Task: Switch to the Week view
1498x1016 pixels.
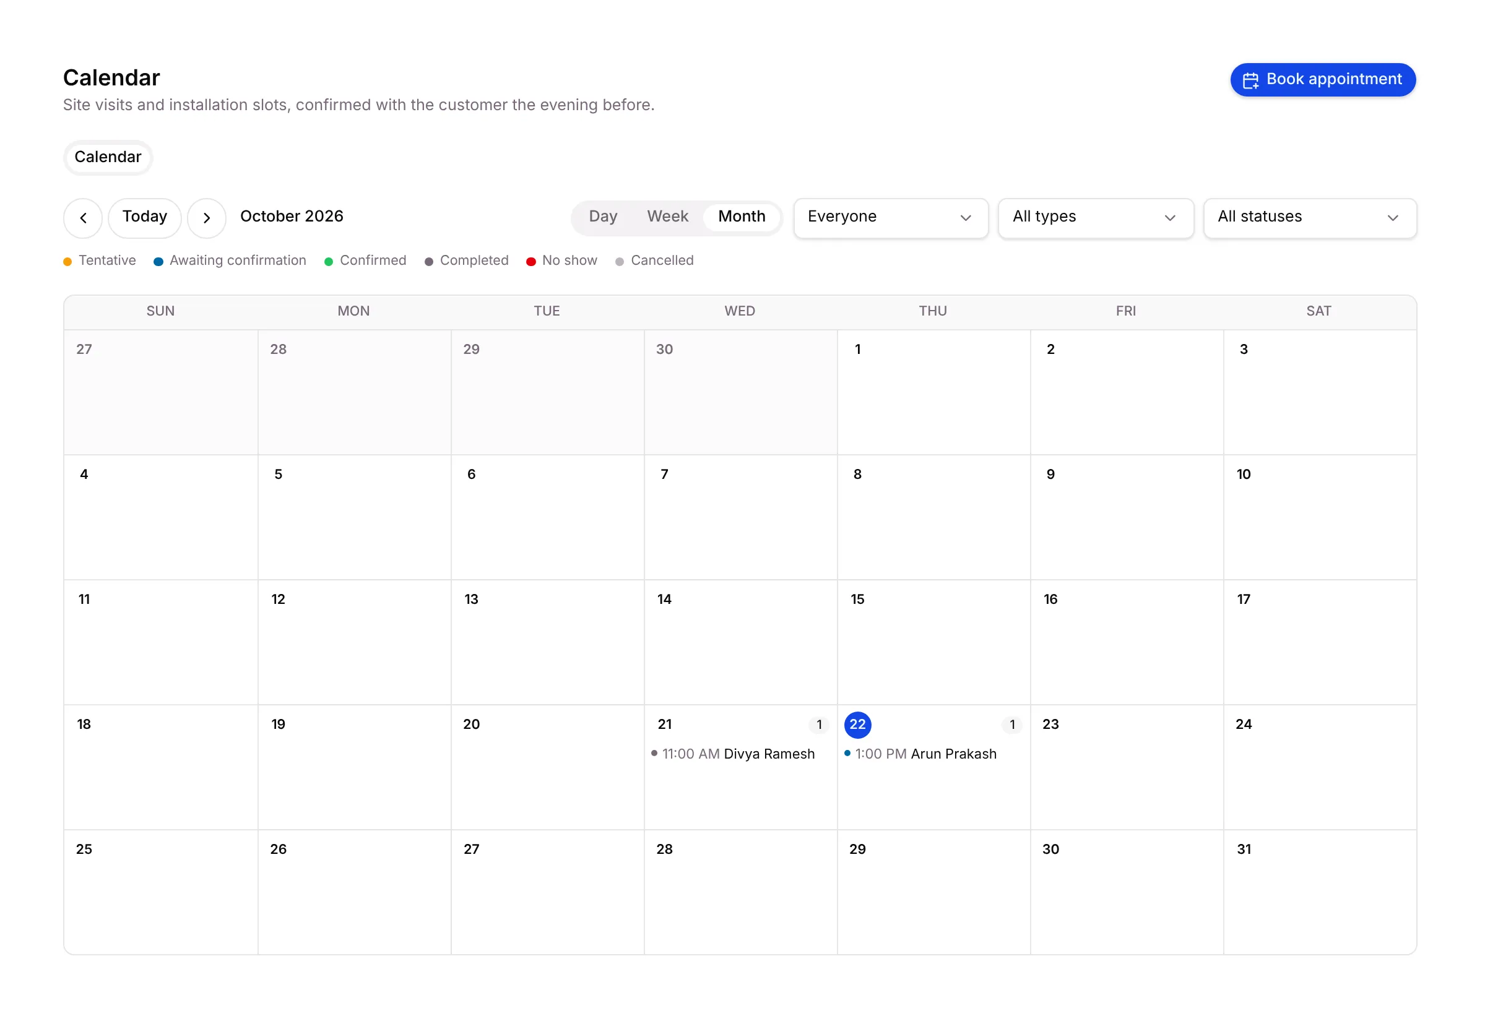Action: click(669, 217)
